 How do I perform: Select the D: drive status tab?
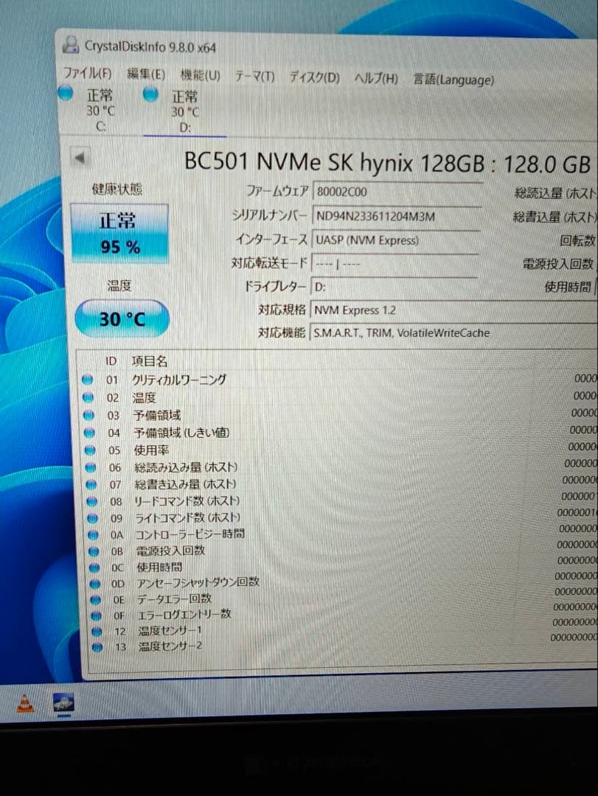[185, 112]
